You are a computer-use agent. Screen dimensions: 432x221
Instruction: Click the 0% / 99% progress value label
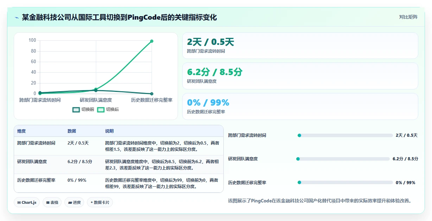click(x=405, y=182)
